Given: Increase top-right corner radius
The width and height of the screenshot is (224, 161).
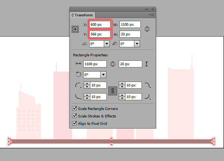Looking at the screenshot, I should coord(122,84).
